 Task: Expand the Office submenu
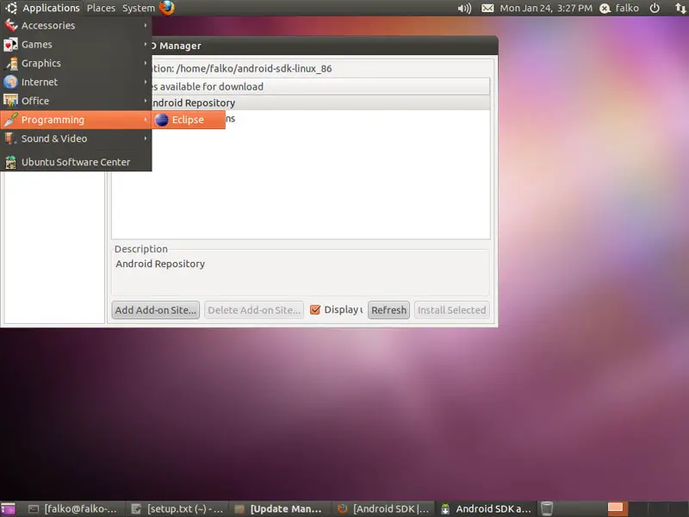coord(76,101)
